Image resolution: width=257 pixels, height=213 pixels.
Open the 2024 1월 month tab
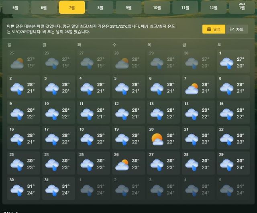[x=242, y=8]
